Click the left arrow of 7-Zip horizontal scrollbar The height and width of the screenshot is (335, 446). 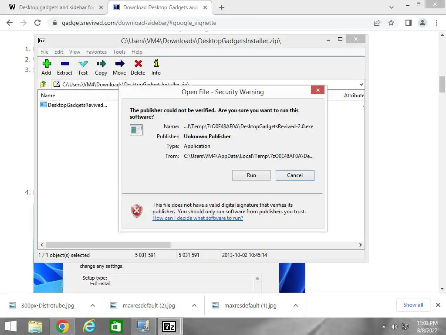click(x=42, y=245)
